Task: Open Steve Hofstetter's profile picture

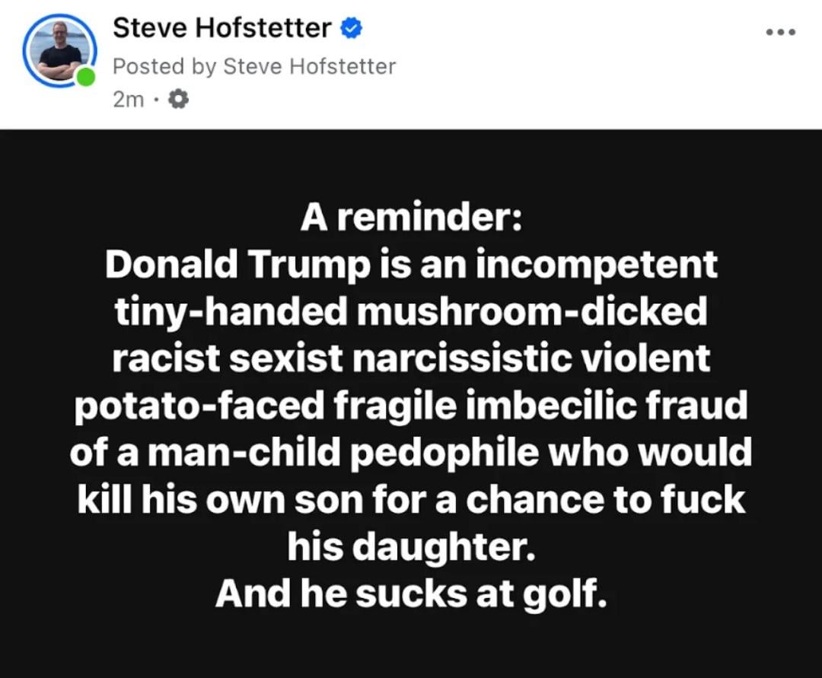Action: [59, 50]
